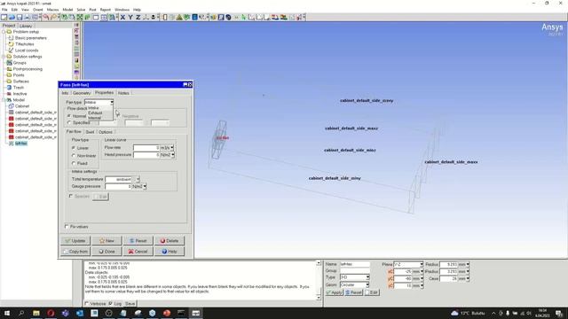Click the Open project toolbar icon
The height and width of the screenshot is (319, 568).
12,17
